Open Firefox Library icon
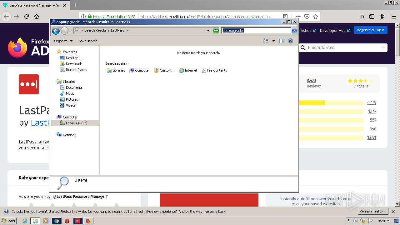 click(362, 17)
